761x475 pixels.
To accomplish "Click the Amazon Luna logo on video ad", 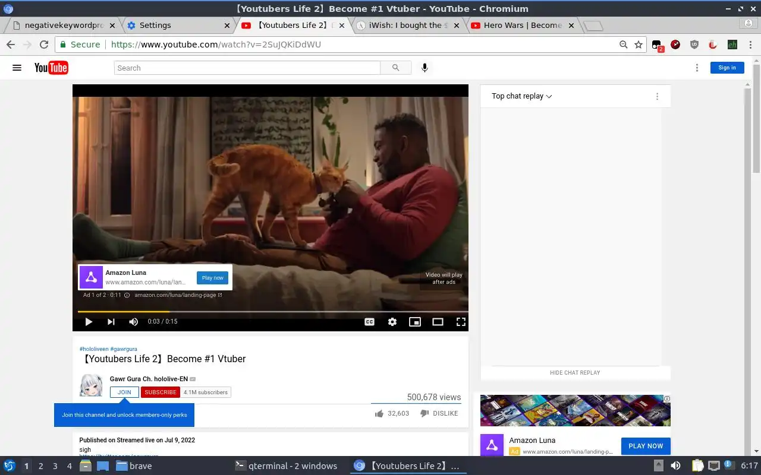I will [x=91, y=277].
